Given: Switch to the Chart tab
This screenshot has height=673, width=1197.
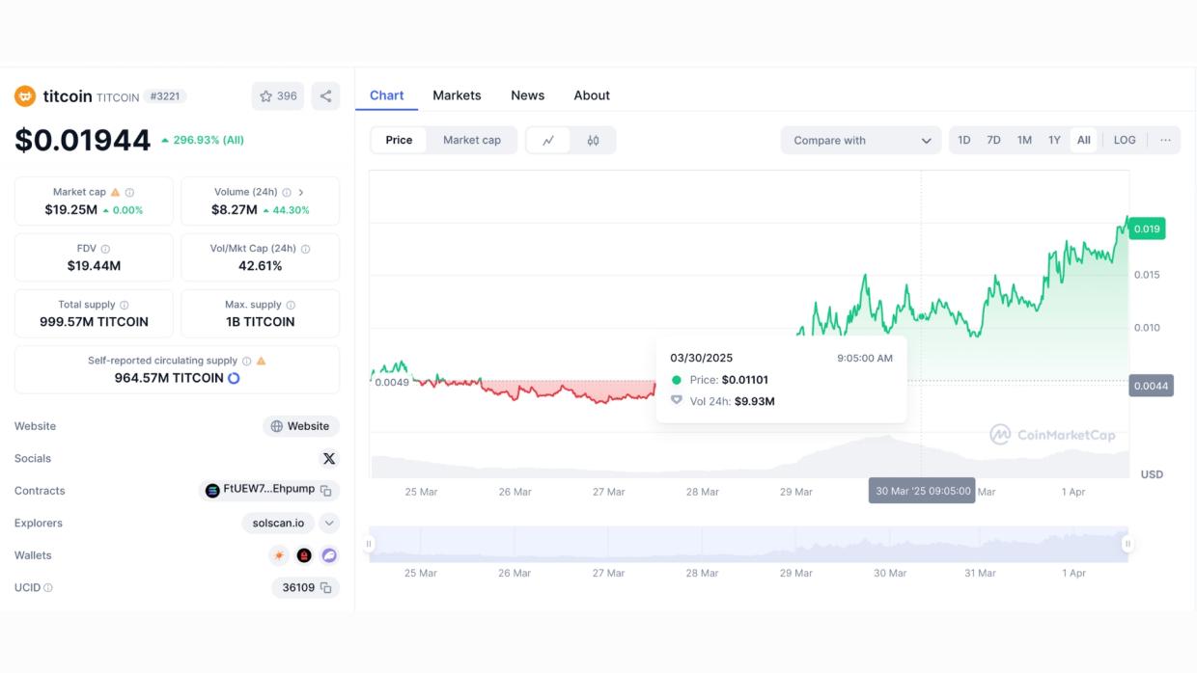Looking at the screenshot, I should [386, 95].
